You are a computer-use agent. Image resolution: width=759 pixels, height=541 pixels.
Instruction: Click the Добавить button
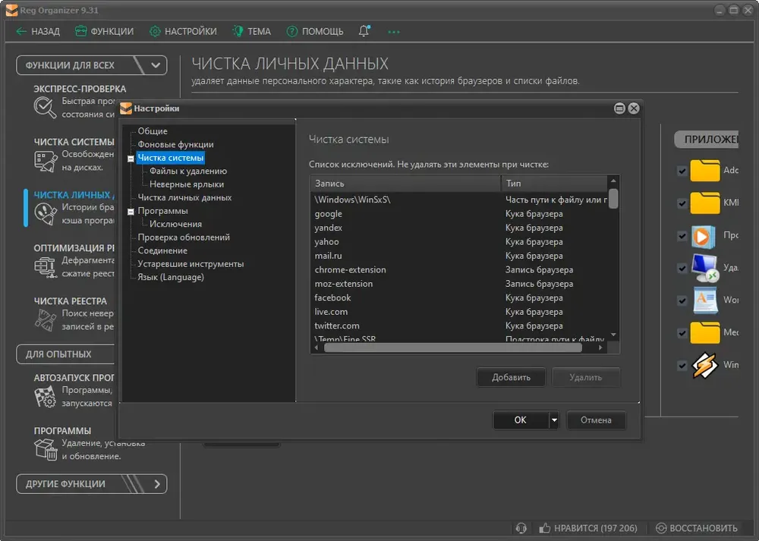(x=511, y=377)
